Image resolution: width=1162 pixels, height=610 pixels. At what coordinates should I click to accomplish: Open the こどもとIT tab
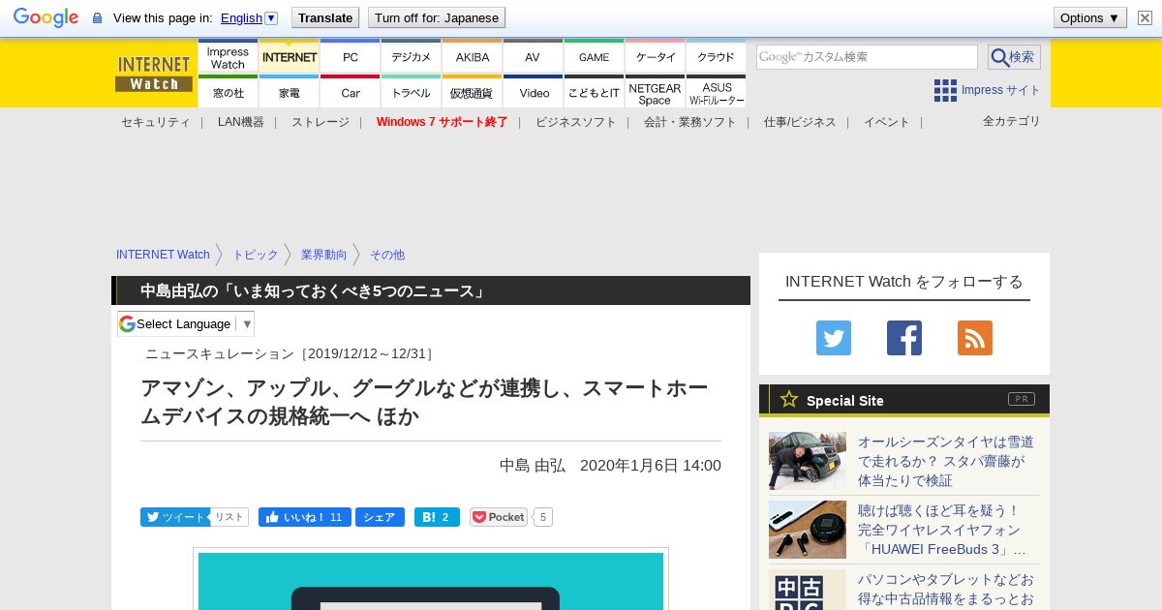tap(594, 92)
